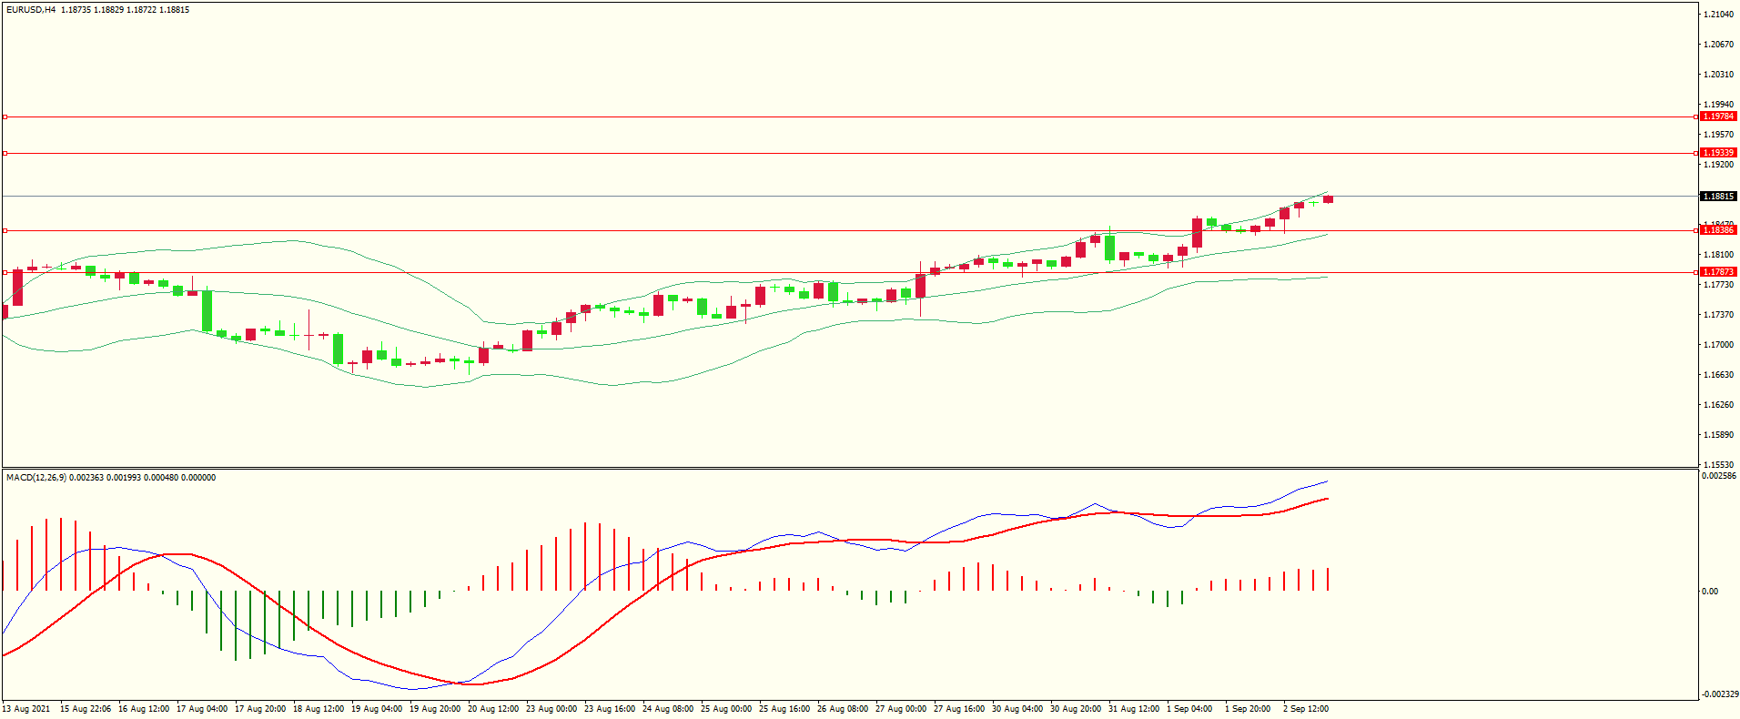Click the 2 Sep 12:00 time label
1740x719 pixels.
coord(1306,709)
